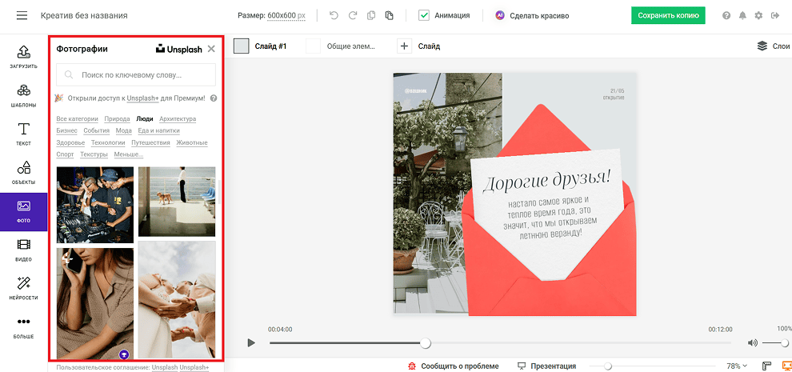
Task: Open the Нейросети magic wand tool
Action: pos(23,289)
